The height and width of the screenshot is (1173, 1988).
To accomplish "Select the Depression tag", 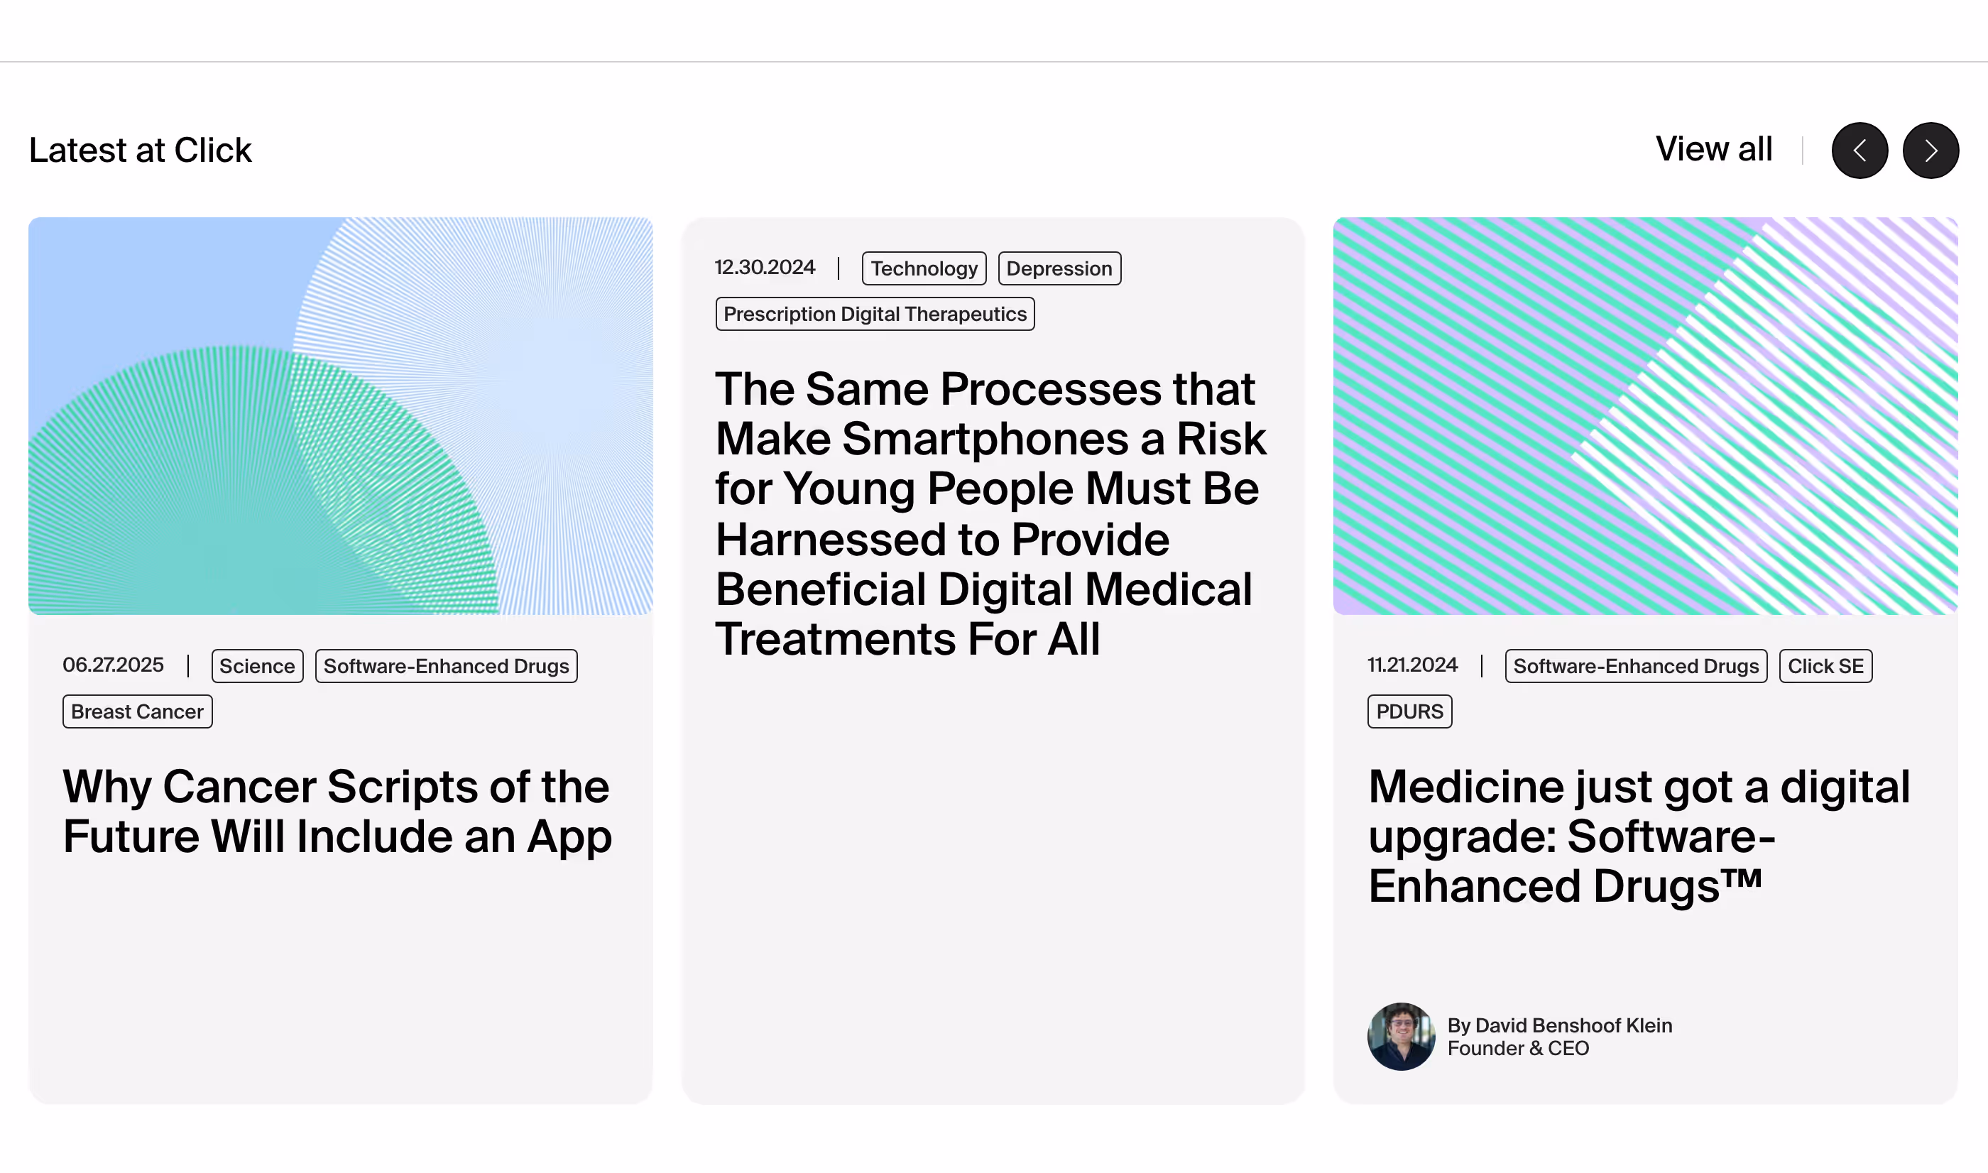I will click(x=1059, y=268).
